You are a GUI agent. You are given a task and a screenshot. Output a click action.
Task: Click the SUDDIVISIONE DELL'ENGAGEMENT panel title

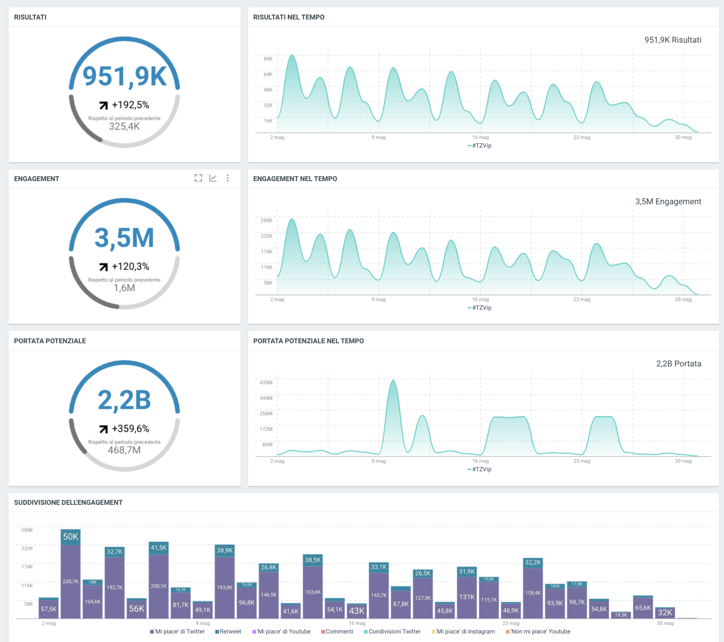(68, 502)
